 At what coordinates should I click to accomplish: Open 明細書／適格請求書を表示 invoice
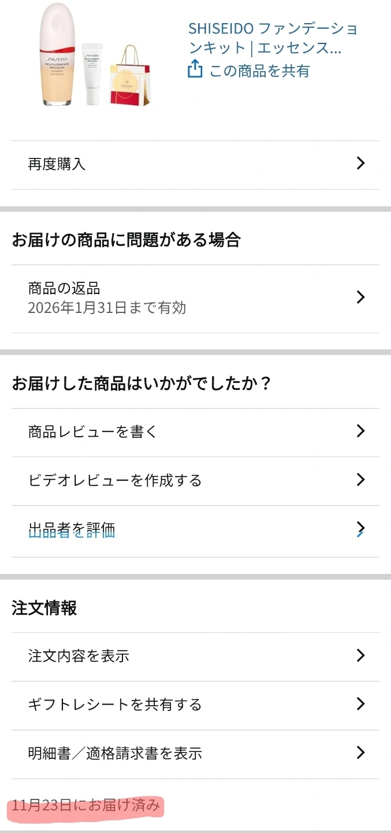(114, 753)
